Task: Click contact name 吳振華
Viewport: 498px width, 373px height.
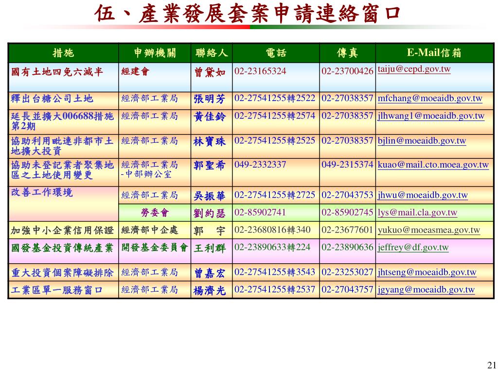Action: 210,196
